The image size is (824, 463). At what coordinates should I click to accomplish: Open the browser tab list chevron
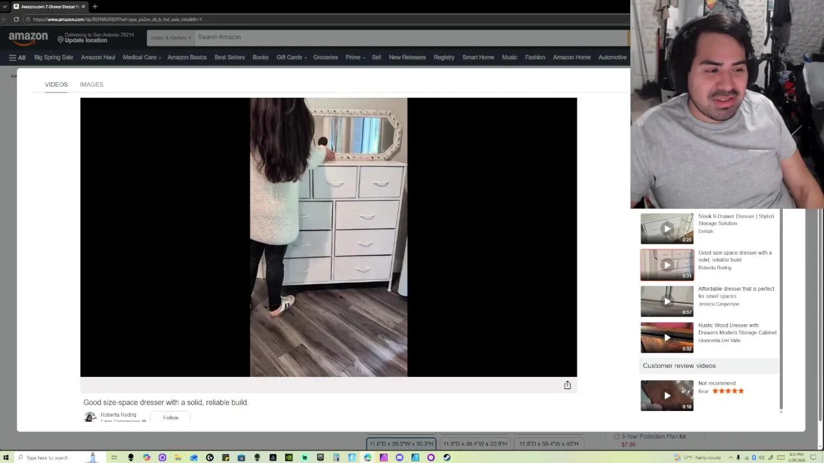[x=5, y=6]
